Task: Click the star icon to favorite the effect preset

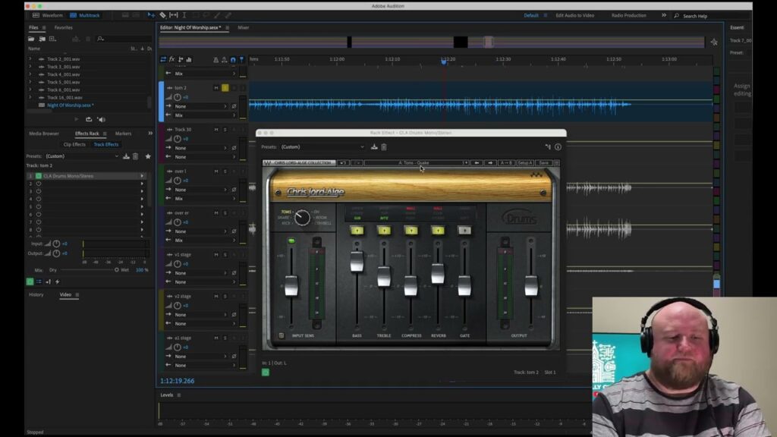Action: click(148, 156)
